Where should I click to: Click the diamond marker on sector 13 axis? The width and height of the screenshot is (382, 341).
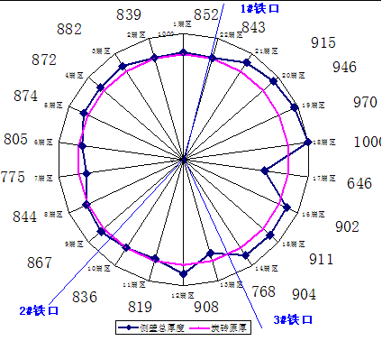click(211, 253)
